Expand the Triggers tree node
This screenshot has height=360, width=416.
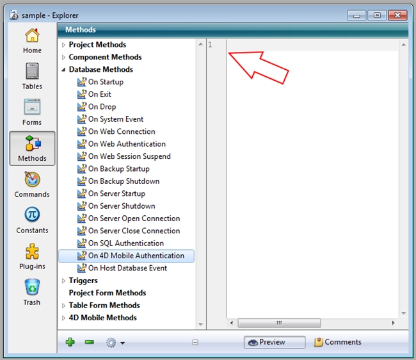(63, 281)
